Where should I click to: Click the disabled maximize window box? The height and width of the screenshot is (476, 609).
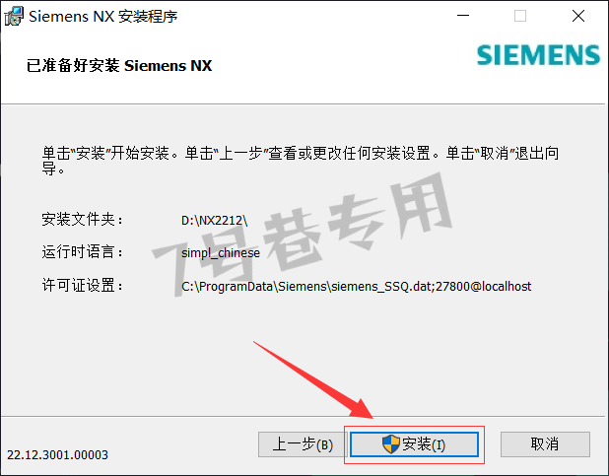[520, 16]
